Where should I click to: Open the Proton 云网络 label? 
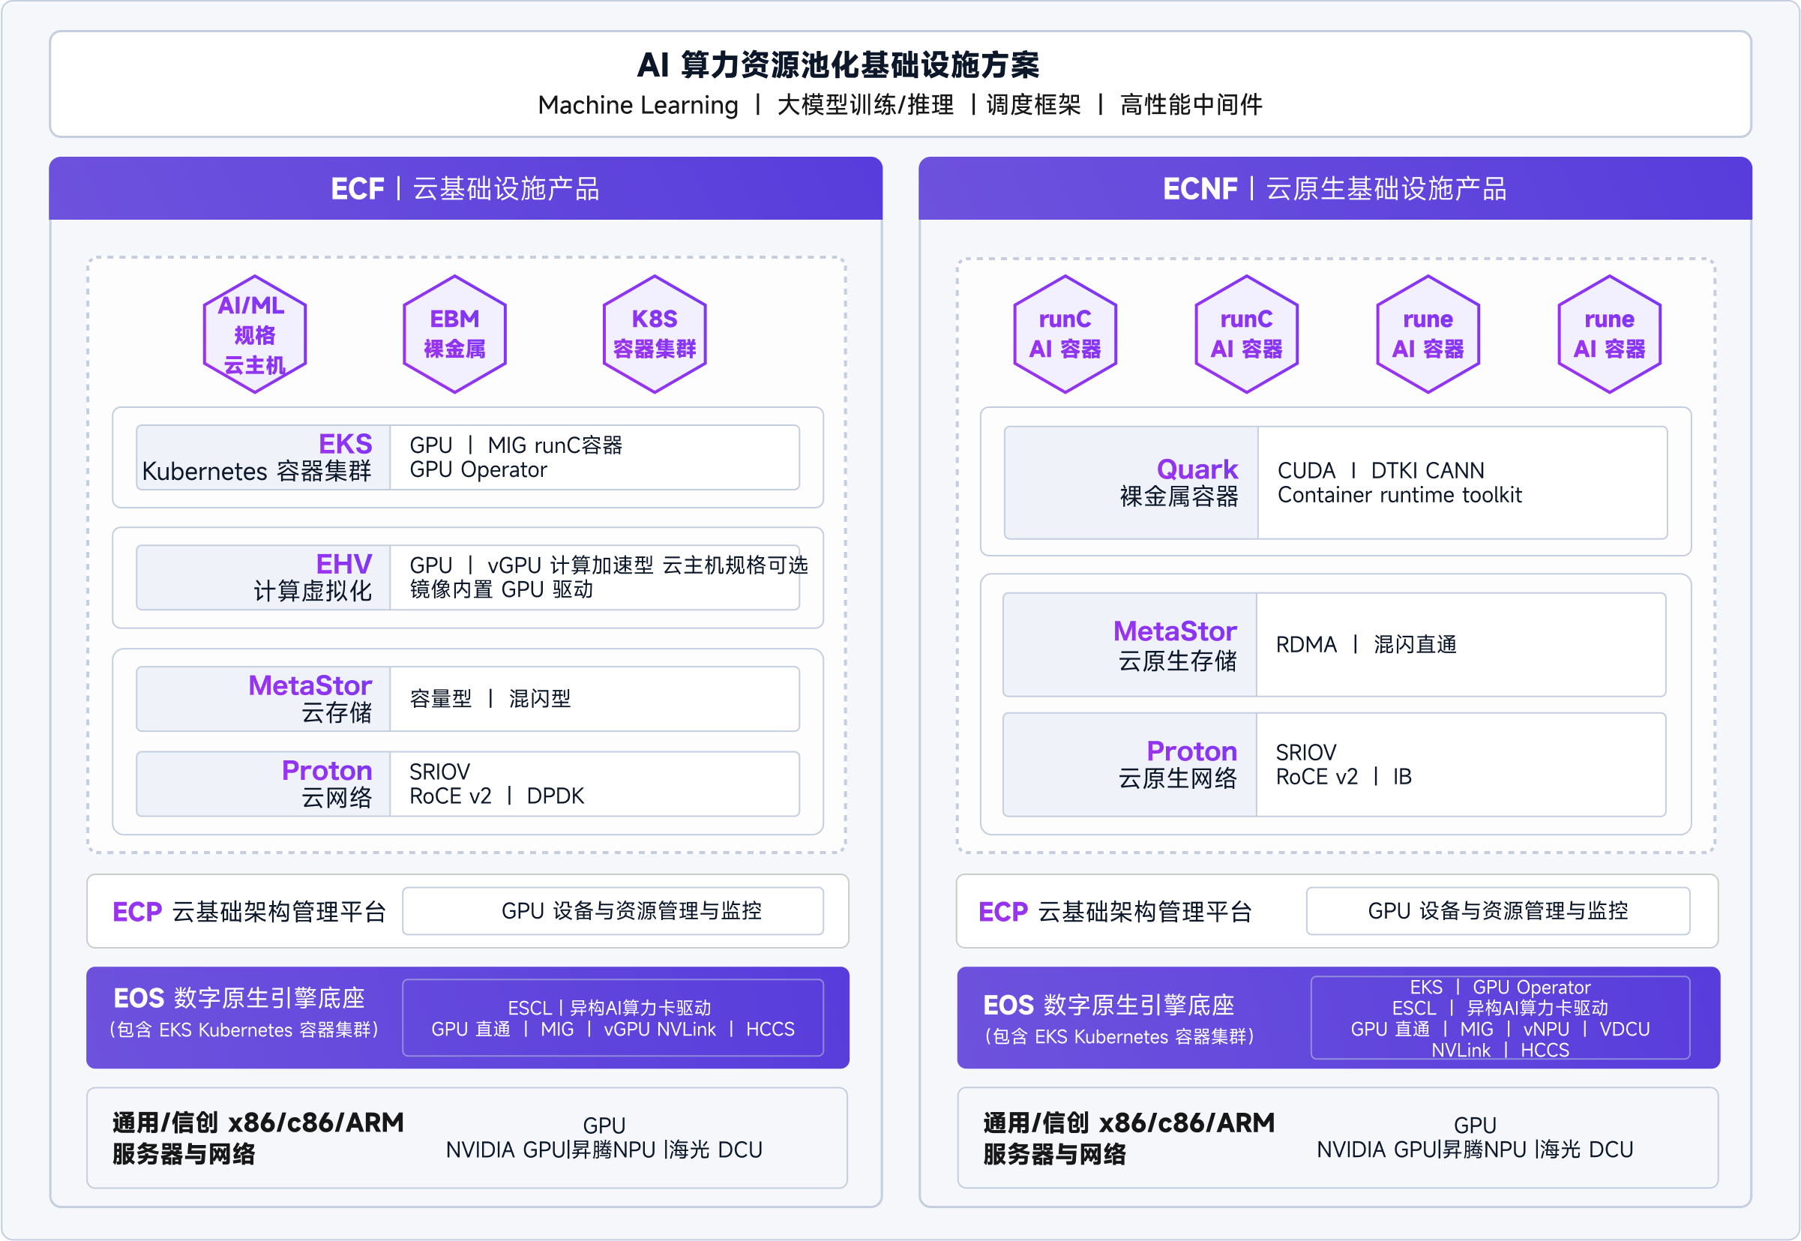click(262, 784)
